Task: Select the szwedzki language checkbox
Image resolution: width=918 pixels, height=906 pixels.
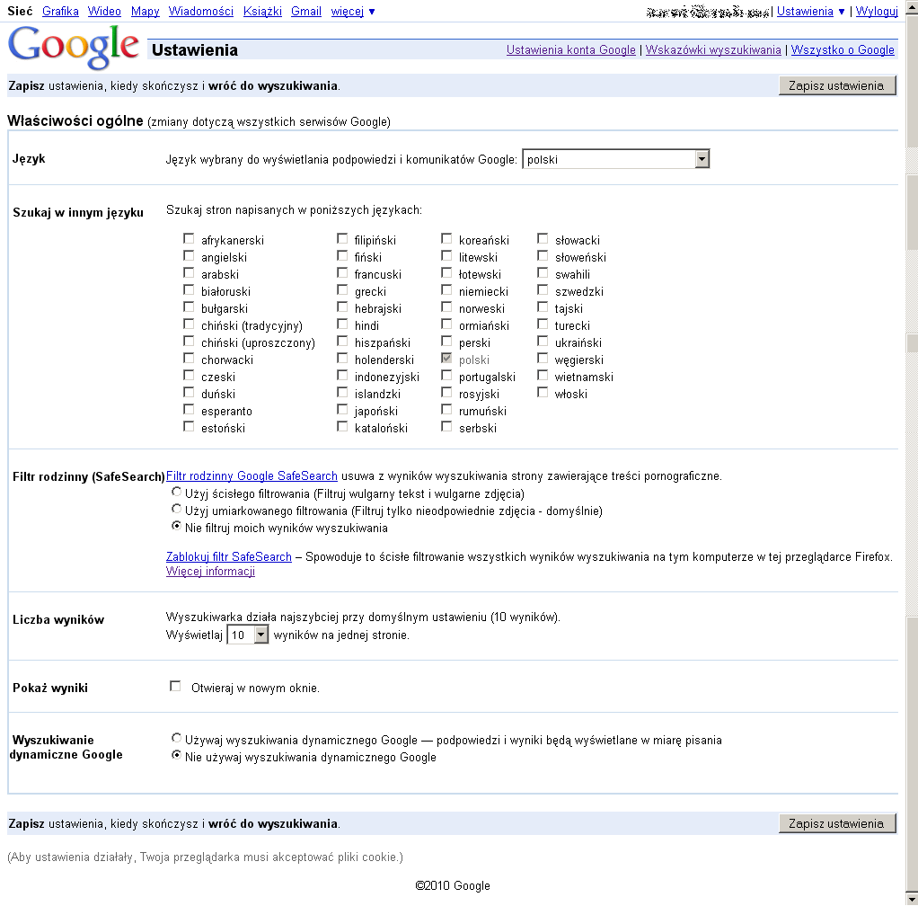Action: [x=543, y=290]
